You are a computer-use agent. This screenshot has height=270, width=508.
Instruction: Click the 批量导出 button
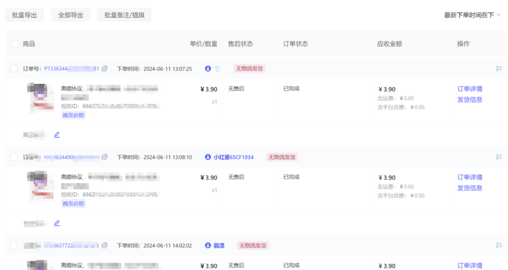pos(24,15)
